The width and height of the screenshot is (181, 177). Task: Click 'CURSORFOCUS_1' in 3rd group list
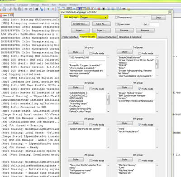click(x=78, y=93)
